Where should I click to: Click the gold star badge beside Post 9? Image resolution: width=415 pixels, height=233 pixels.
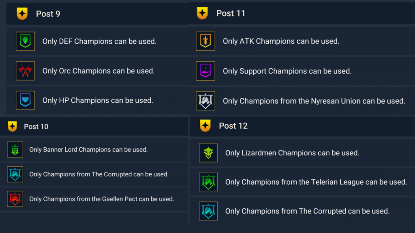pos(22,14)
